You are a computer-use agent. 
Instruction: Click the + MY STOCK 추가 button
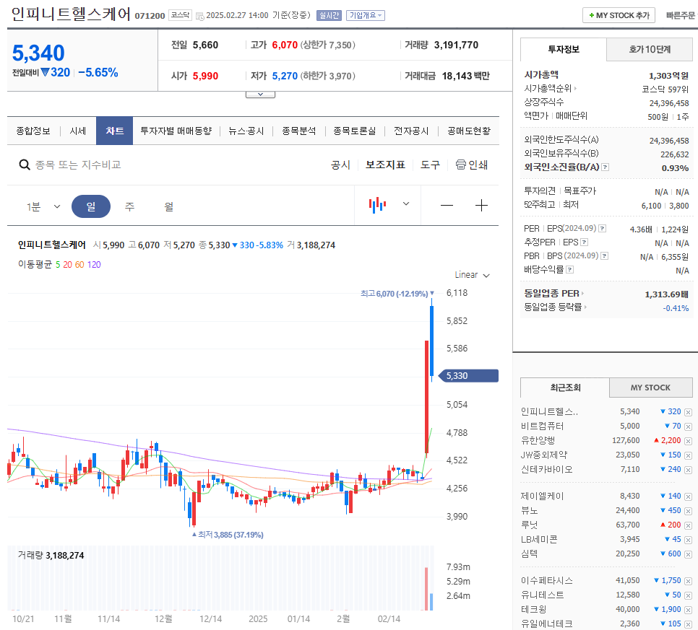(618, 14)
